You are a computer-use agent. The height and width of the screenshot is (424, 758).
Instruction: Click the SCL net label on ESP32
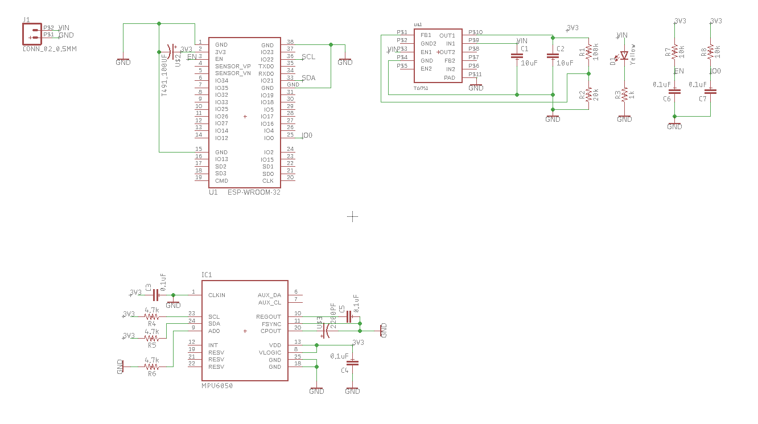click(308, 57)
